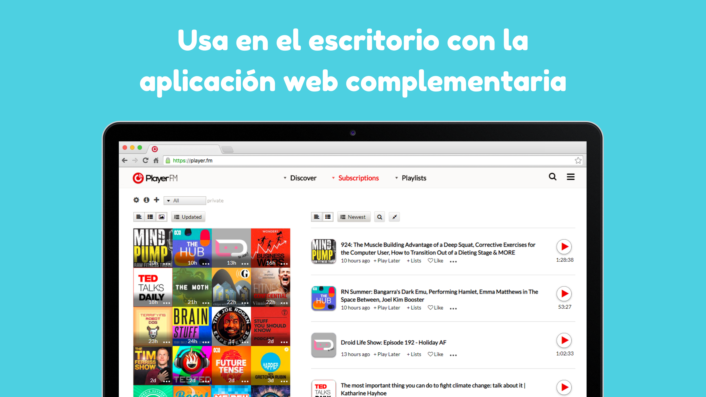Image resolution: width=706 pixels, height=397 pixels.
Task: Open the Playlists menu
Action: coord(411,178)
